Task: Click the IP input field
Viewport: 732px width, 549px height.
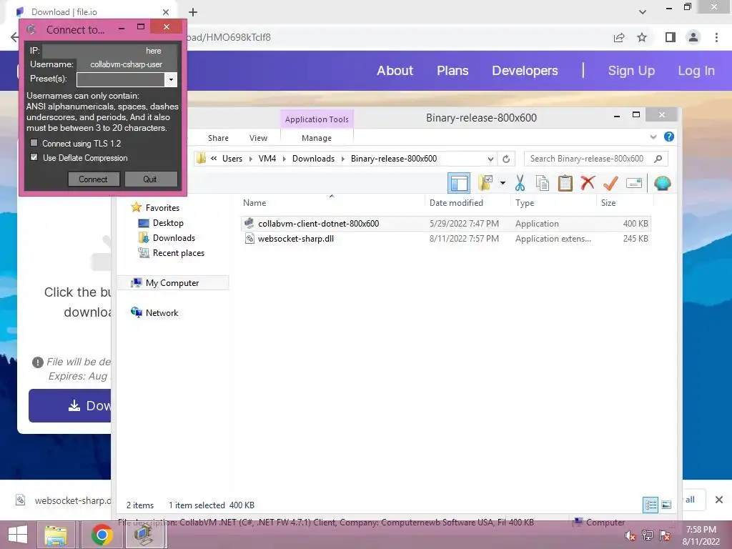Action: click(x=109, y=51)
